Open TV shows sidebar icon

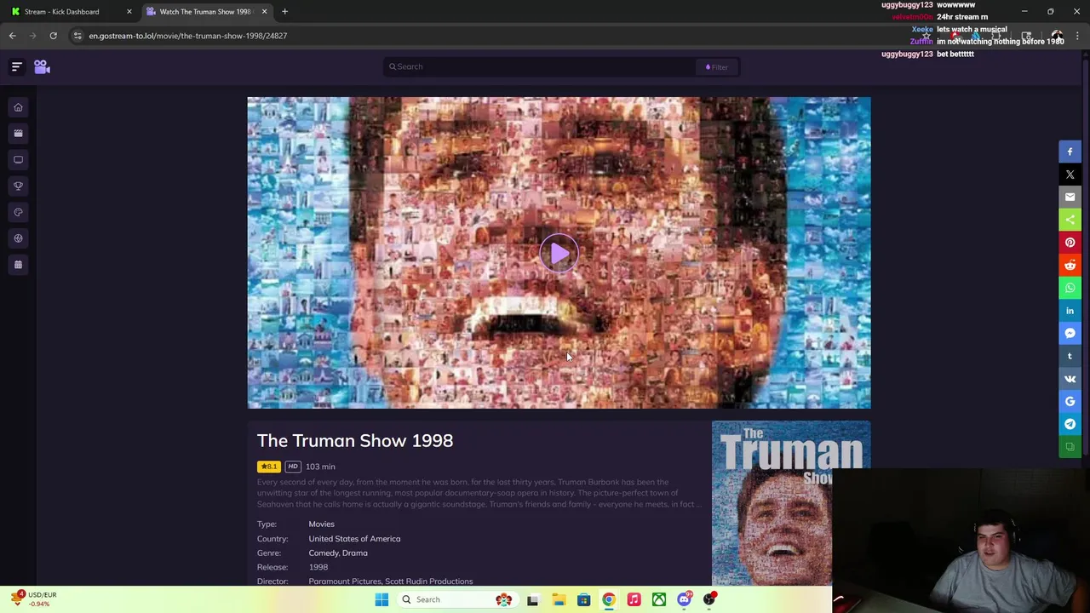pos(18,160)
